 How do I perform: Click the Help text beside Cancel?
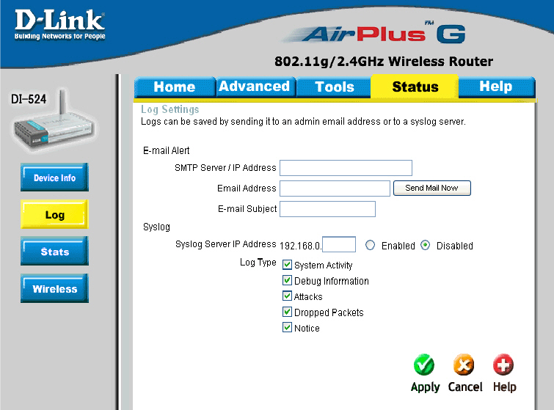[x=505, y=387]
